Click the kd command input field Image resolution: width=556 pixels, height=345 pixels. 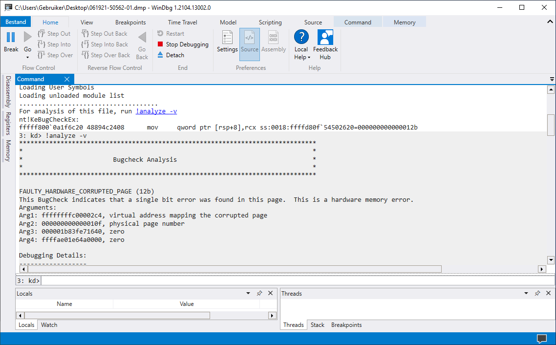pyautogui.click(x=298, y=280)
